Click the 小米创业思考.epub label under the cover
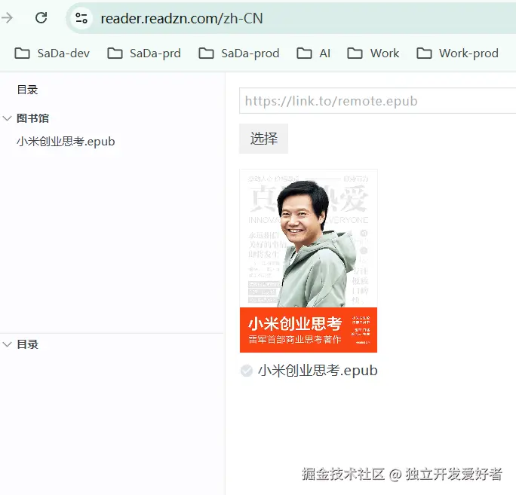This screenshot has height=495, width=516. (x=318, y=371)
